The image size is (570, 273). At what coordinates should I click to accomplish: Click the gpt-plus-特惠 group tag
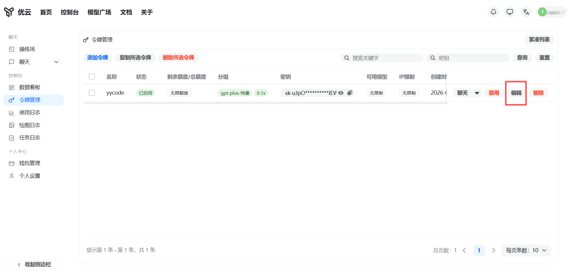pyautogui.click(x=235, y=93)
